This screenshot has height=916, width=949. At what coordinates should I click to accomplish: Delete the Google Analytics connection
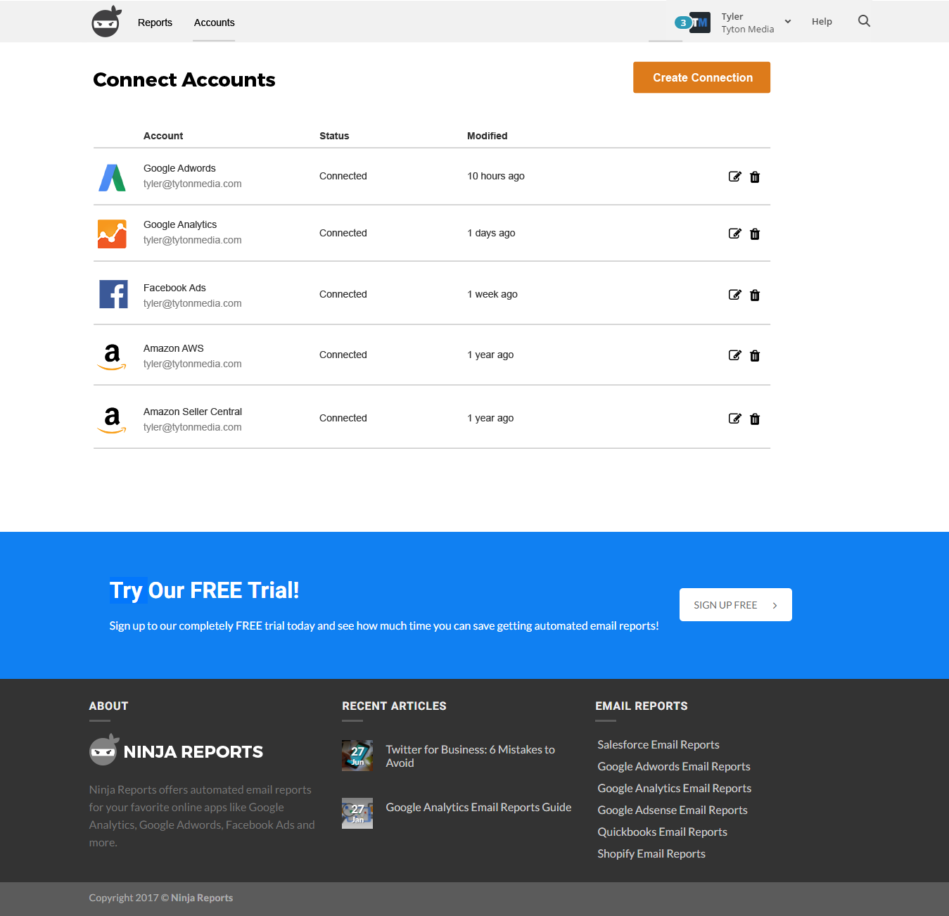click(755, 234)
